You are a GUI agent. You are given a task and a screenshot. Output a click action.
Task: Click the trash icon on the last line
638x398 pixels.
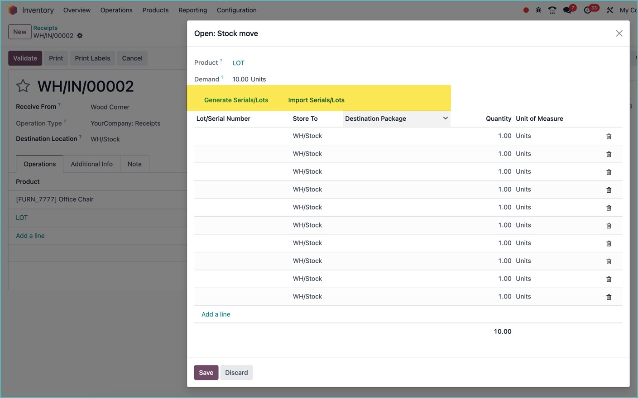click(x=609, y=297)
